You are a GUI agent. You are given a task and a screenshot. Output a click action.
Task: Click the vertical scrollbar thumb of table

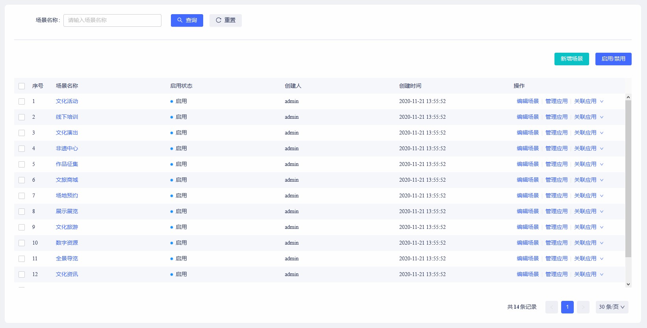click(628, 179)
